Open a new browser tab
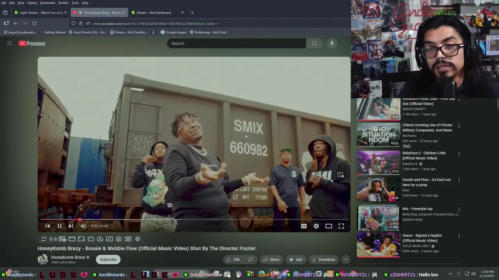 pos(192,12)
